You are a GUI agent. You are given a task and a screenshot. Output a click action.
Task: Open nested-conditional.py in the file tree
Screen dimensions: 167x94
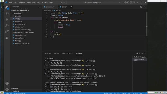[26, 30]
